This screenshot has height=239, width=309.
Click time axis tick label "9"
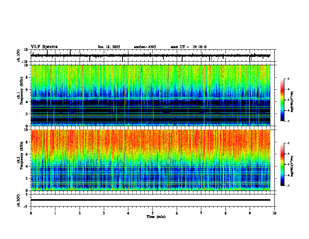[250, 213]
